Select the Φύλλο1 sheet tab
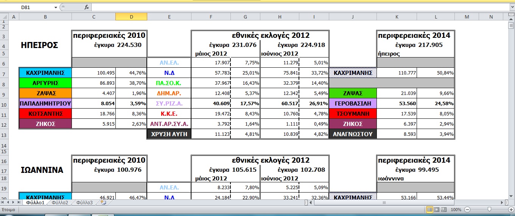 35,203
